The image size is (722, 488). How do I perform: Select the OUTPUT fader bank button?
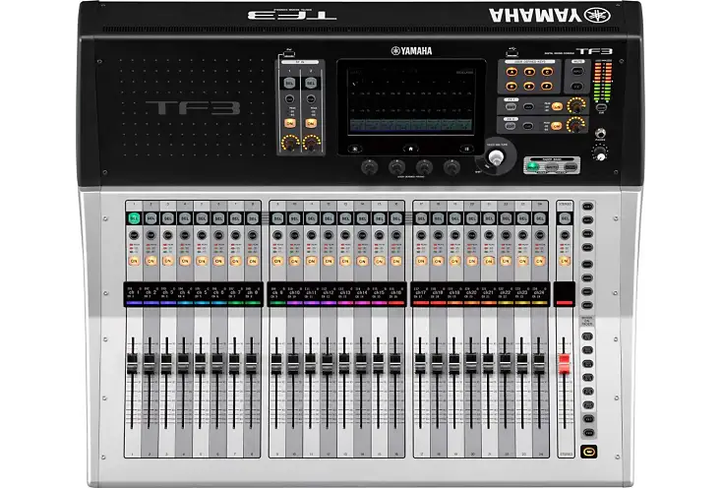tap(571, 166)
